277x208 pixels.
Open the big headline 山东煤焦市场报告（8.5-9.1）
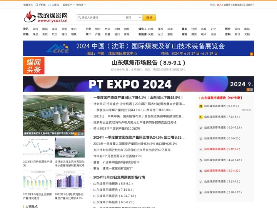click(149, 63)
